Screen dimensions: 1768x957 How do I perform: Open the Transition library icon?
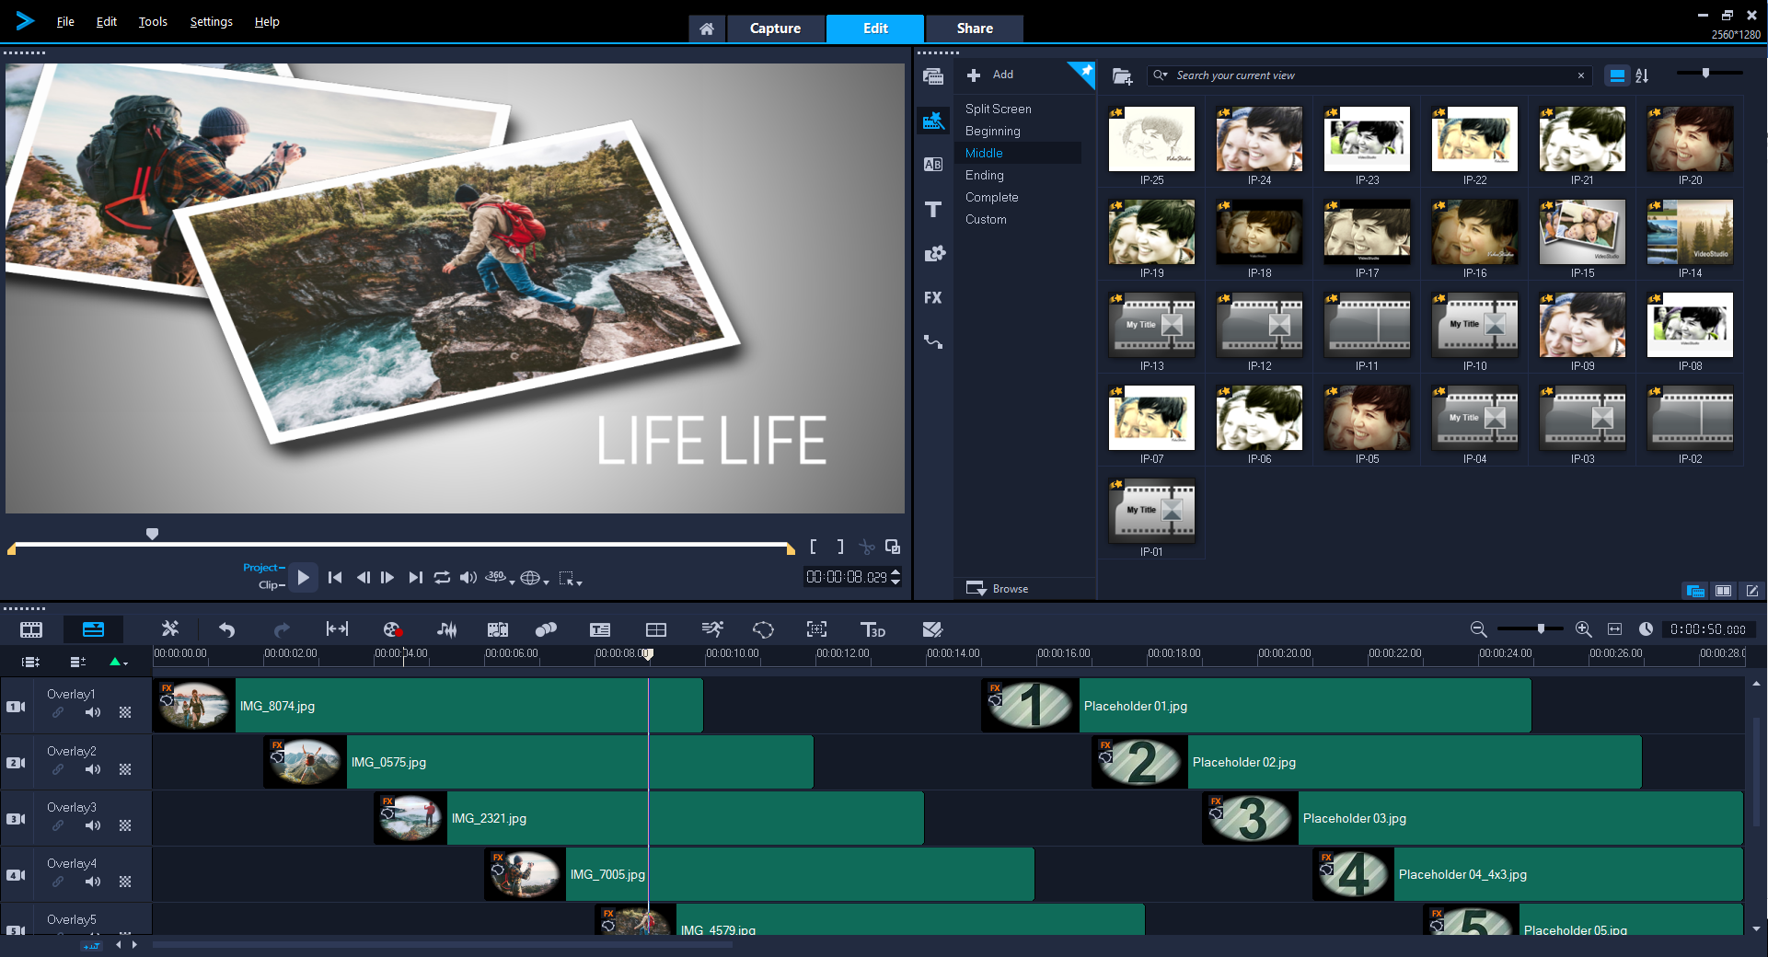(x=933, y=165)
